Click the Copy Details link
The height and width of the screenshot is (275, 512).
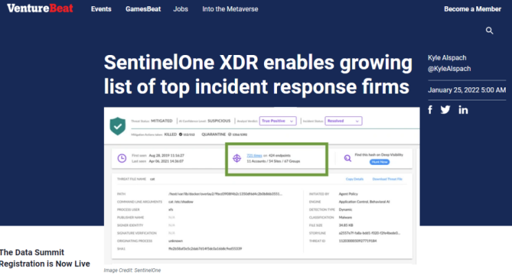point(354,179)
